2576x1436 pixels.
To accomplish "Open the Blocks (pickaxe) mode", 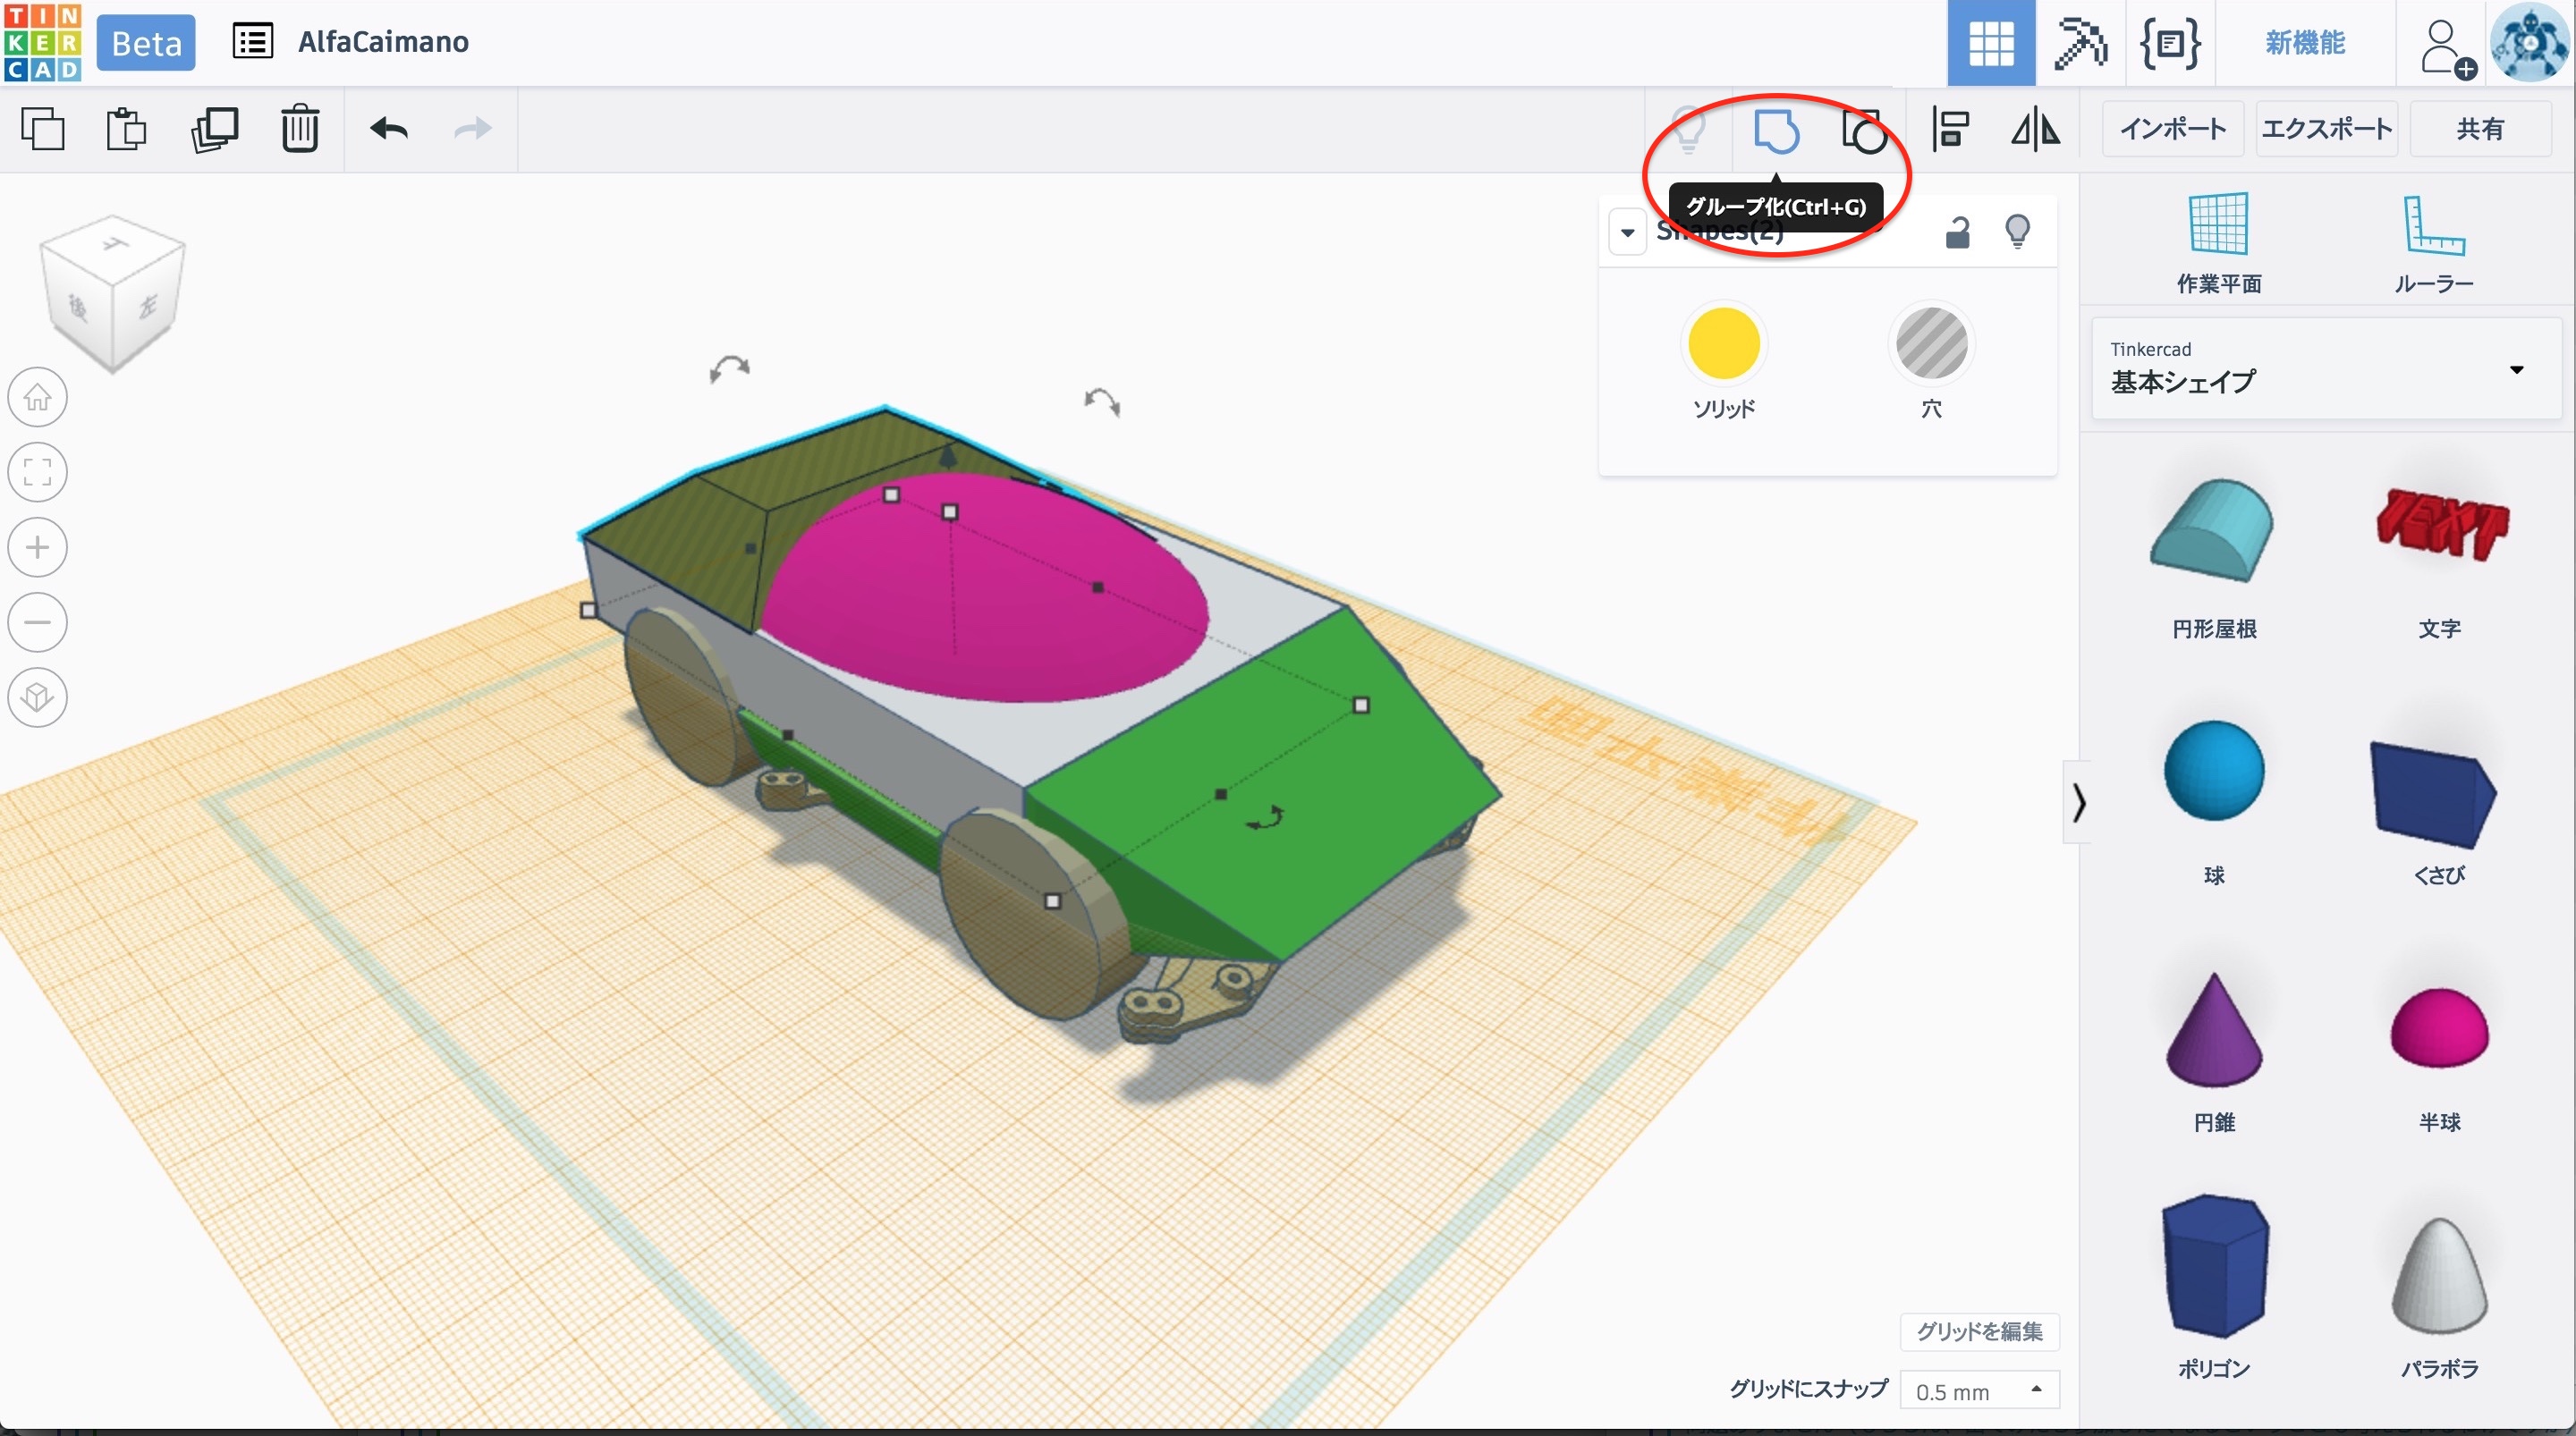I will point(2080,43).
